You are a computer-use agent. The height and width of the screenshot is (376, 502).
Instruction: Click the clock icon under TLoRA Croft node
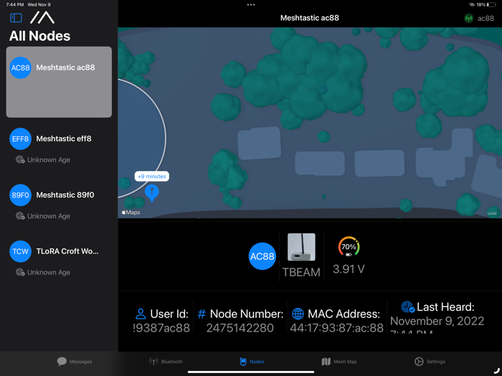20,272
